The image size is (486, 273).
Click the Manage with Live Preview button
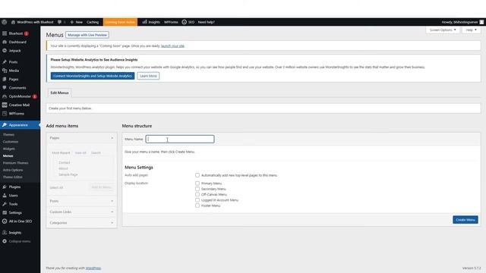point(87,35)
